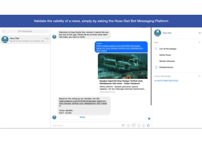Click the Hoax Diet name in right panel
The width and height of the screenshot is (202, 143).
click(x=167, y=33)
